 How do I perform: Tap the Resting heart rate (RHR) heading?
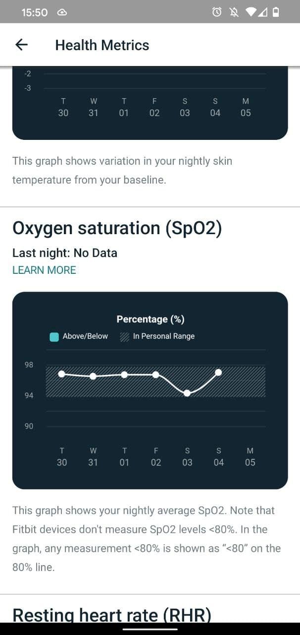click(112, 615)
